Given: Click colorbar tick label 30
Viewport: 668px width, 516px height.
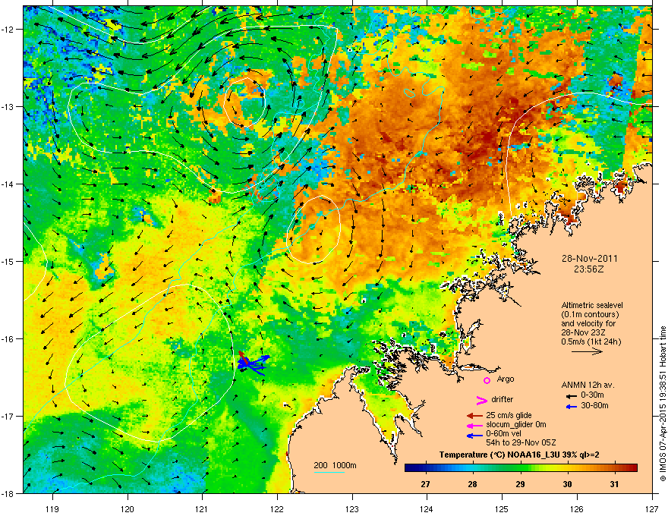Looking at the screenshot, I should pos(567,484).
